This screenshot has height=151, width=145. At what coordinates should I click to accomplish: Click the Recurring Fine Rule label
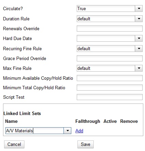point(22,49)
